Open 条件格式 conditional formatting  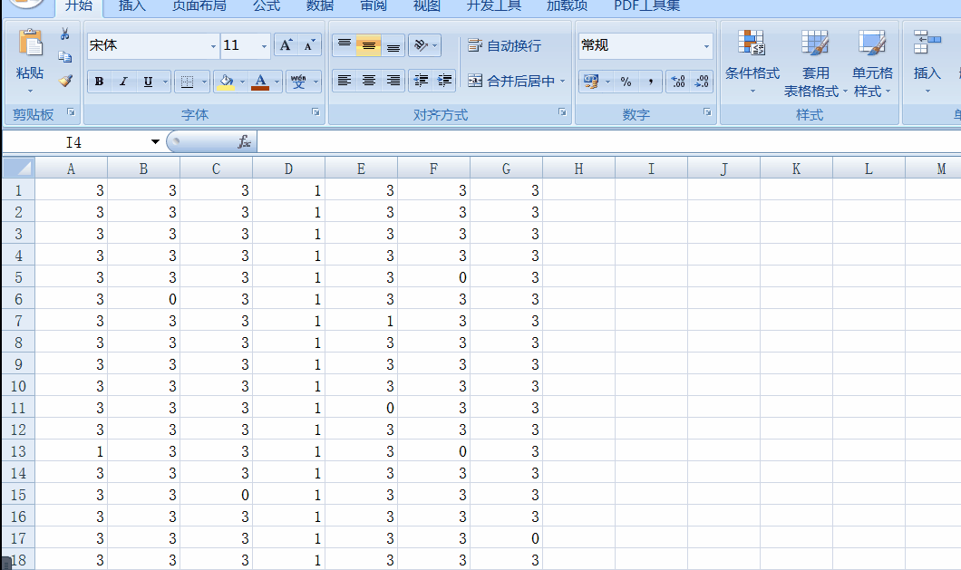tap(752, 63)
